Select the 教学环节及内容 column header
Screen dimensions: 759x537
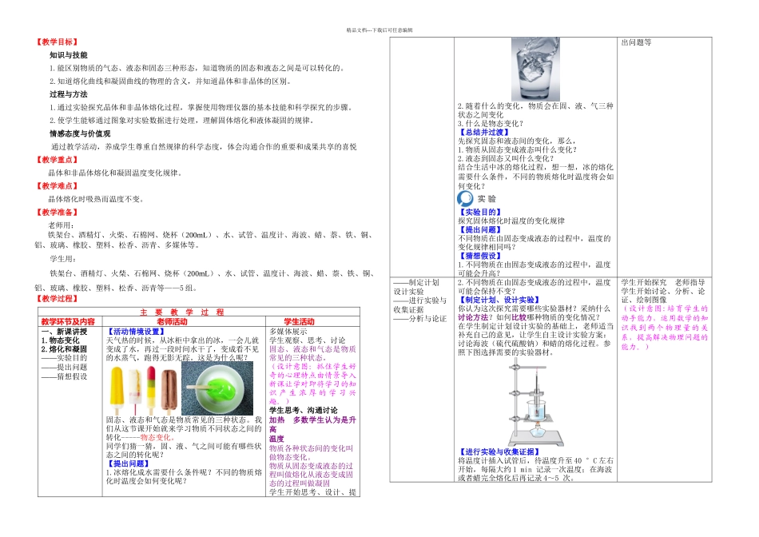tap(68, 321)
